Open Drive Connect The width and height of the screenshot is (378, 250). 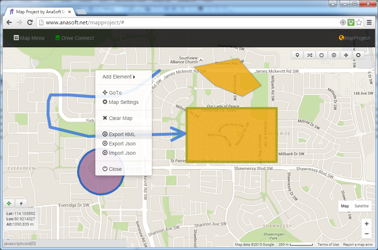tap(75, 38)
